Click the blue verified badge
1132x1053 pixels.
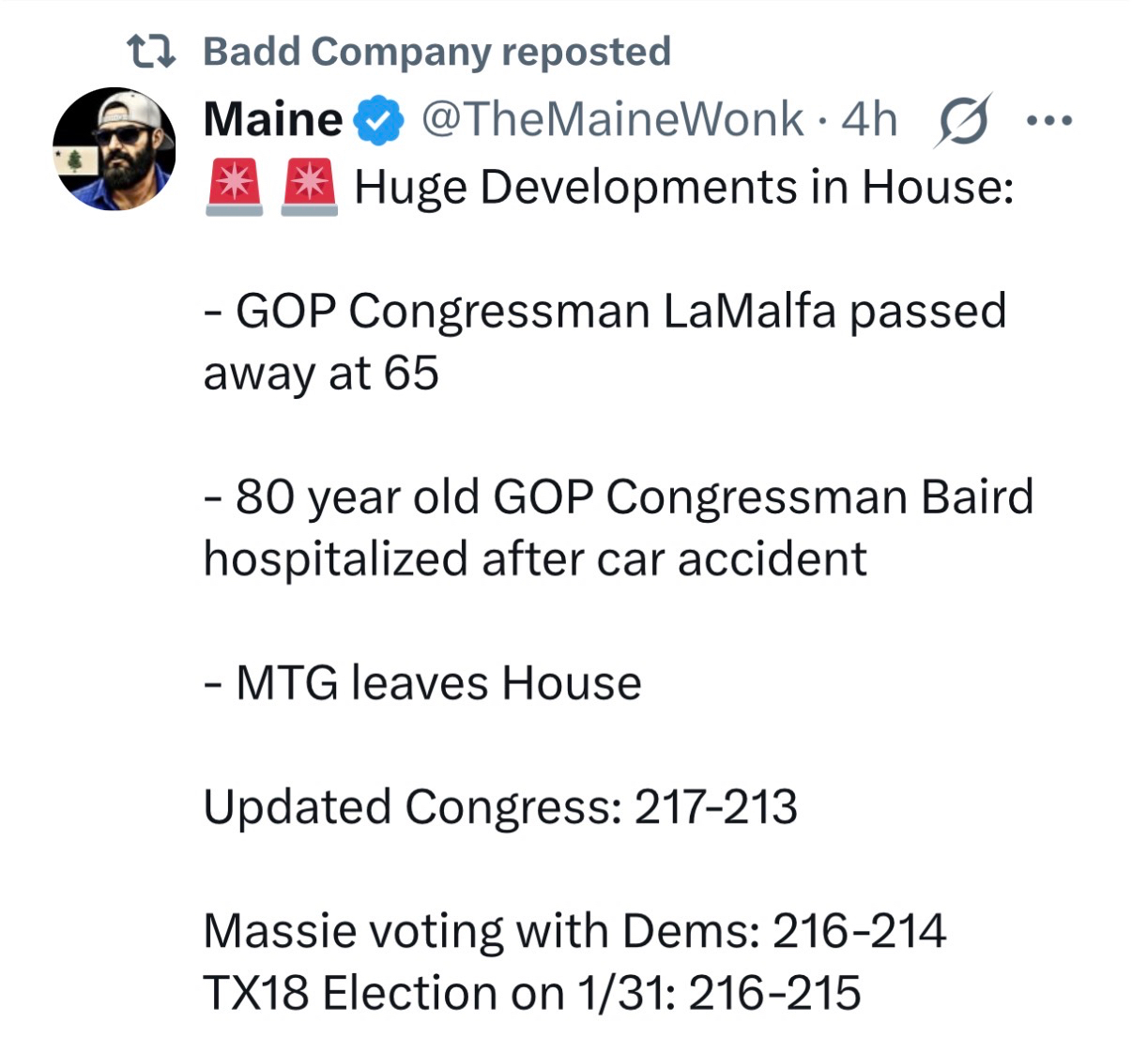point(378,121)
